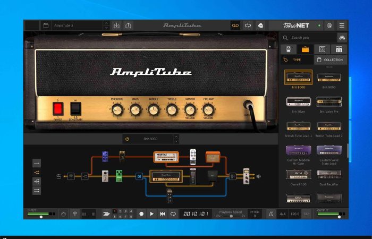The image size is (372, 239).
Task: Switch to the amplifier gear tab
Action: (305, 49)
